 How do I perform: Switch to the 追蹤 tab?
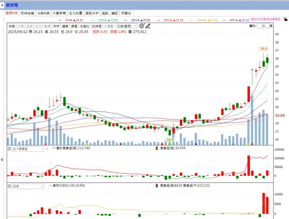click(x=105, y=13)
